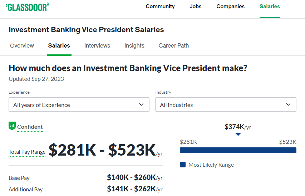Open the Community nav item
The image size is (305, 196).
160,6
